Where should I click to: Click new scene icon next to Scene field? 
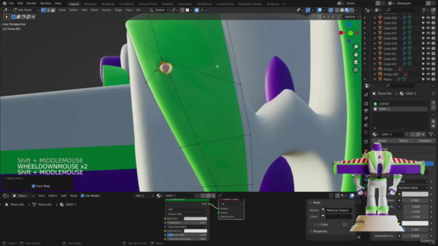click(378, 3)
